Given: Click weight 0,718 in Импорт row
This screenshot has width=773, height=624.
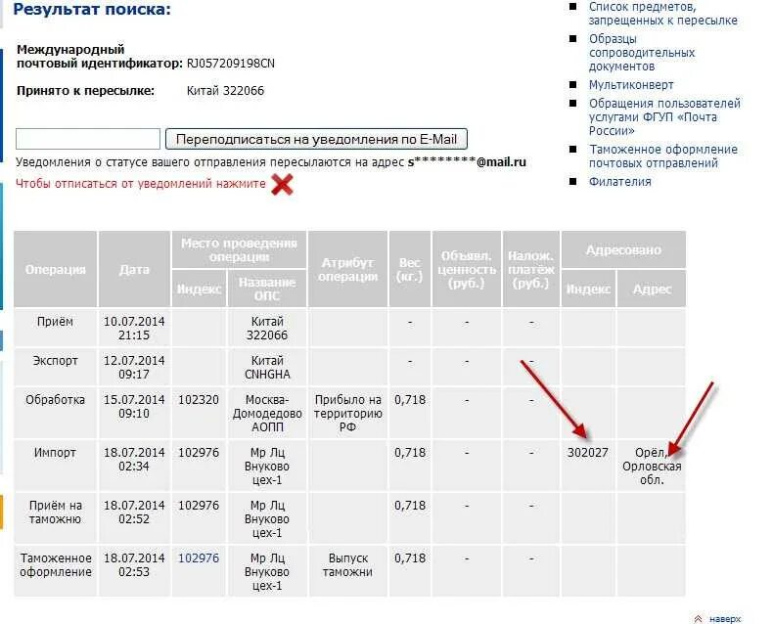Looking at the screenshot, I should [410, 452].
